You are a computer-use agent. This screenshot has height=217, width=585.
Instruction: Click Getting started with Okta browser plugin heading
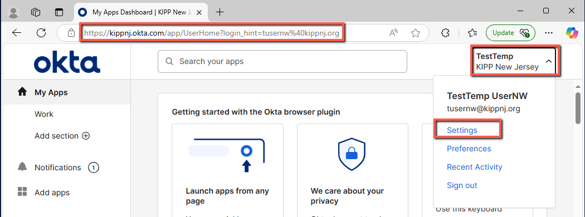coord(256,112)
